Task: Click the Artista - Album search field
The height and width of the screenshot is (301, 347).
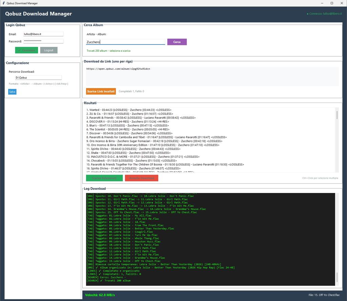Action: [x=125, y=42]
